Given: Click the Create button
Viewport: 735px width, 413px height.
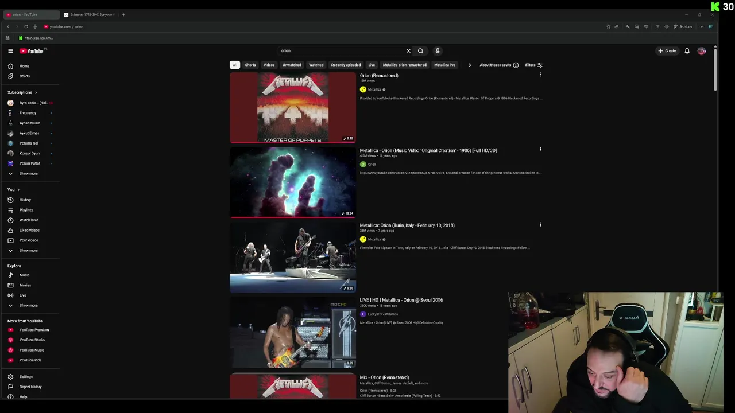Looking at the screenshot, I should (667, 51).
